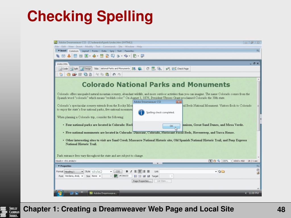Click the New document icon
Screen dimensions: 291x218
[61, 74]
